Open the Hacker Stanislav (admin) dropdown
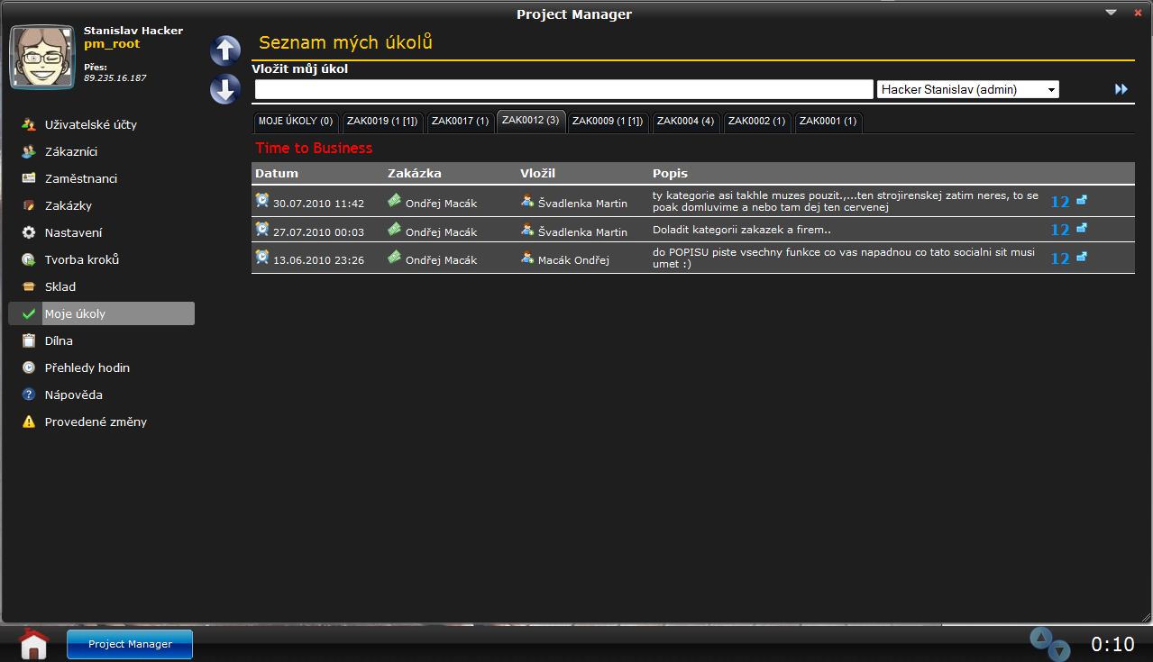1153x662 pixels. click(967, 89)
